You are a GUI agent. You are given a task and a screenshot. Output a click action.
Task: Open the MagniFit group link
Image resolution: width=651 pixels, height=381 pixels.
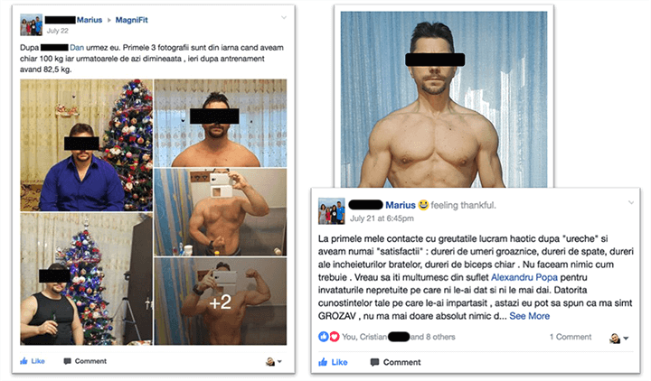[x=131, y=20]
